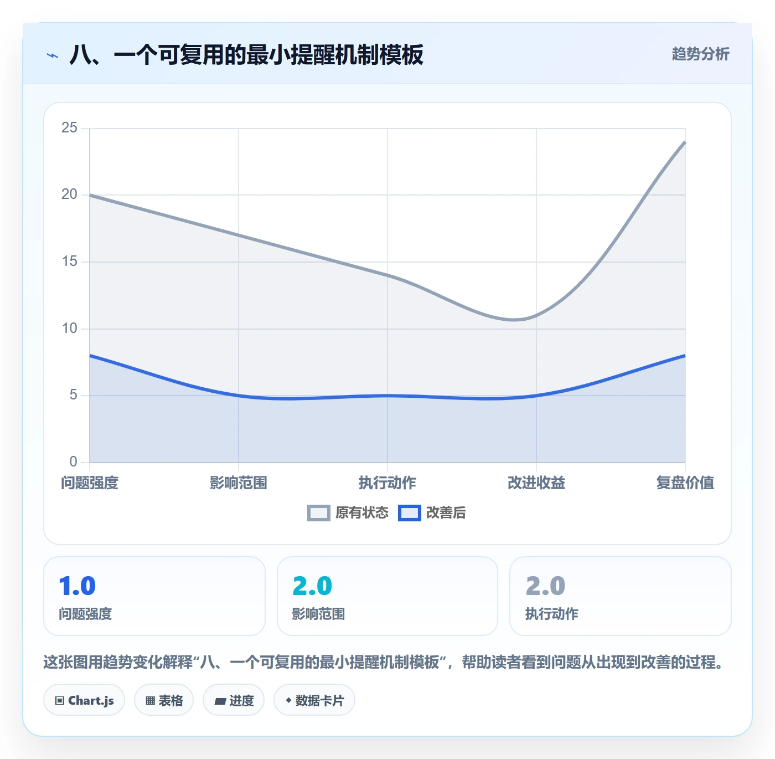This screenshot has width=775, height=759.
Task: Toggle the 改善后 legend swatch
Action: (x=410, y=513)
